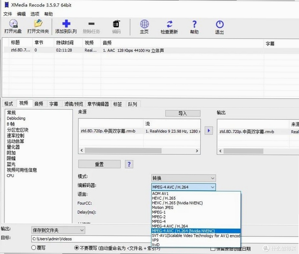
Task: Collapse the 编解码器 dropdown showing MPEG-4 AVC / H.264
Action: pyautogui.click(x=184, y=187)
